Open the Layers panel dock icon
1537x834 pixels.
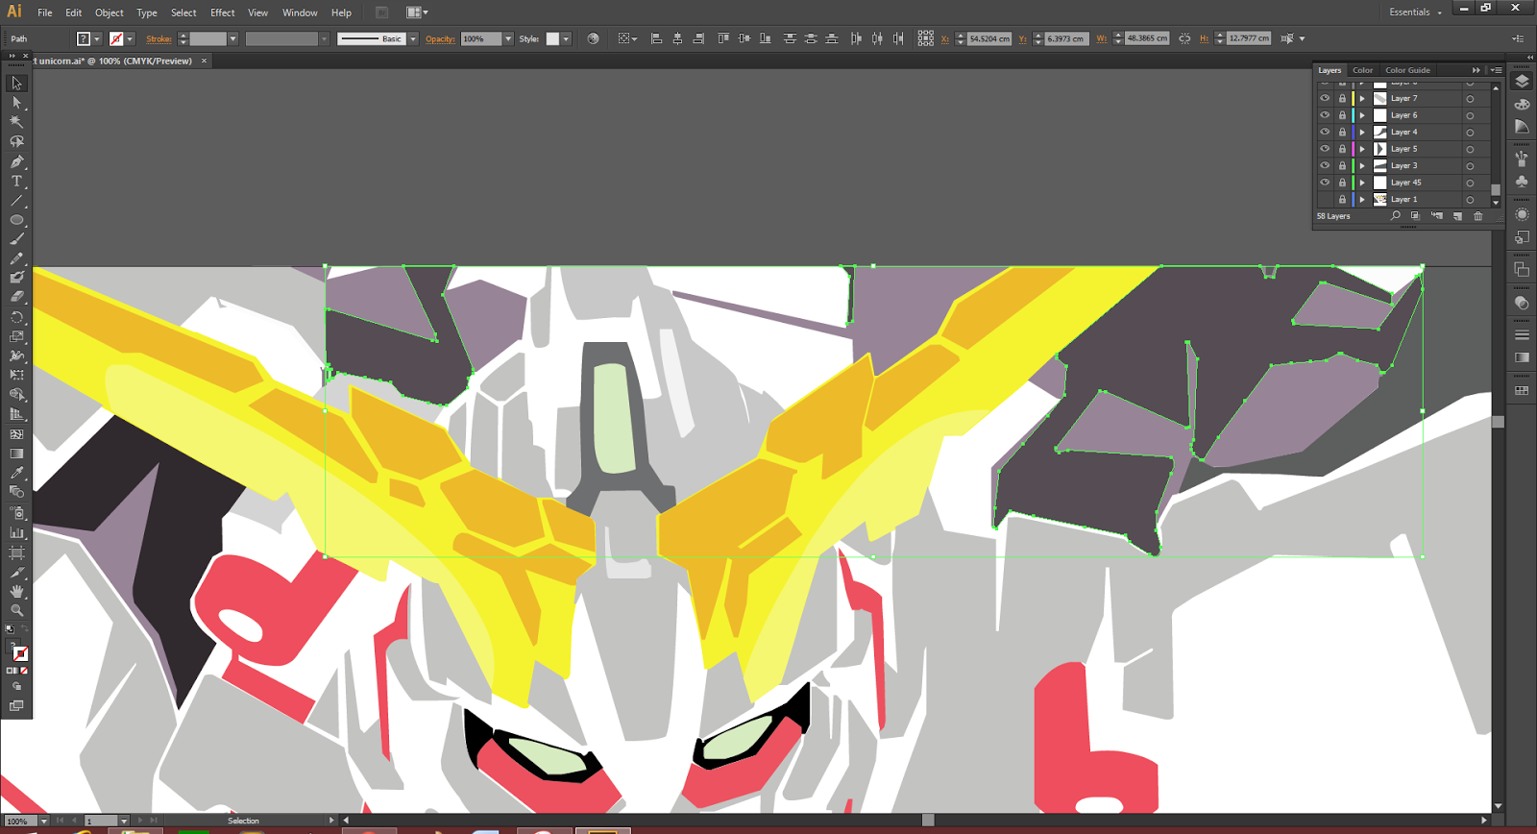point(1522,82)
